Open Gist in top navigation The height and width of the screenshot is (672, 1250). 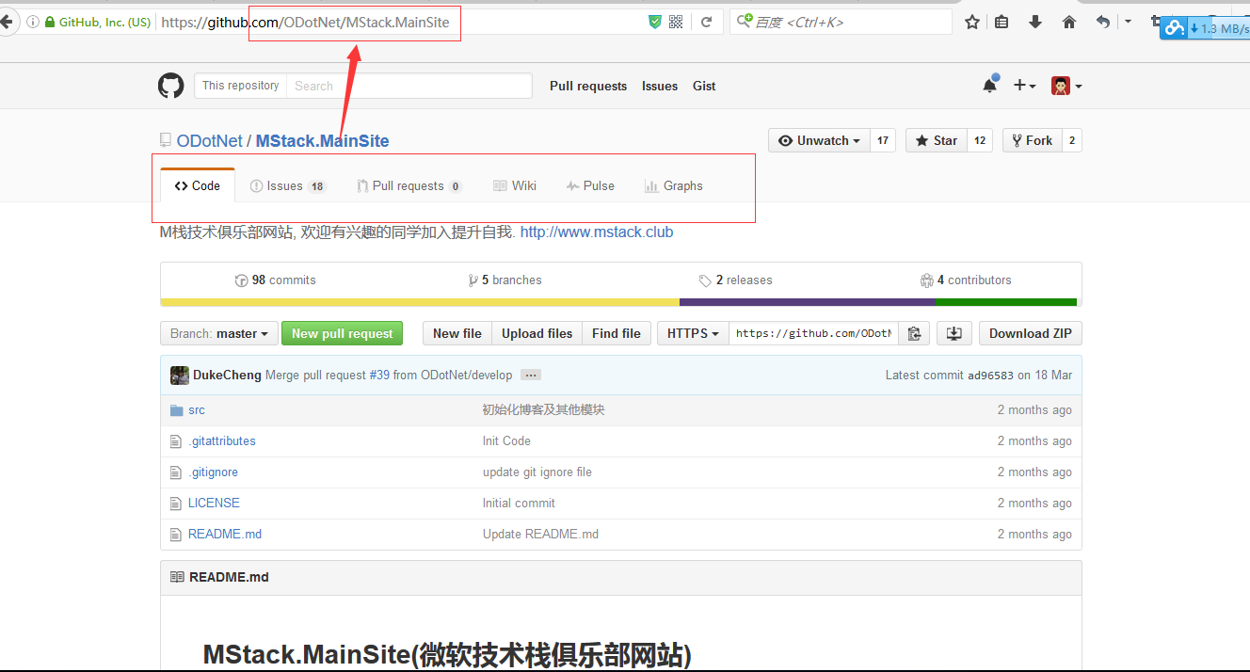[x=704, y=86]
